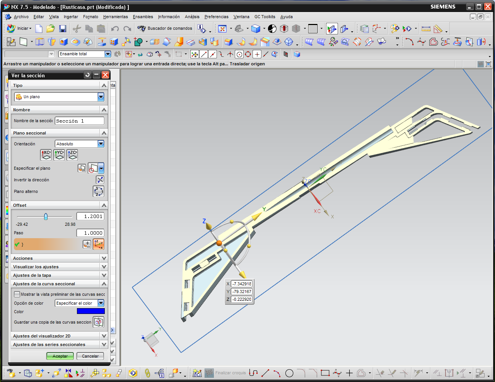The height and width of the screenshot is (382, 495).
Task: Open the Ensambles menu
Action: tap(143, 17)
